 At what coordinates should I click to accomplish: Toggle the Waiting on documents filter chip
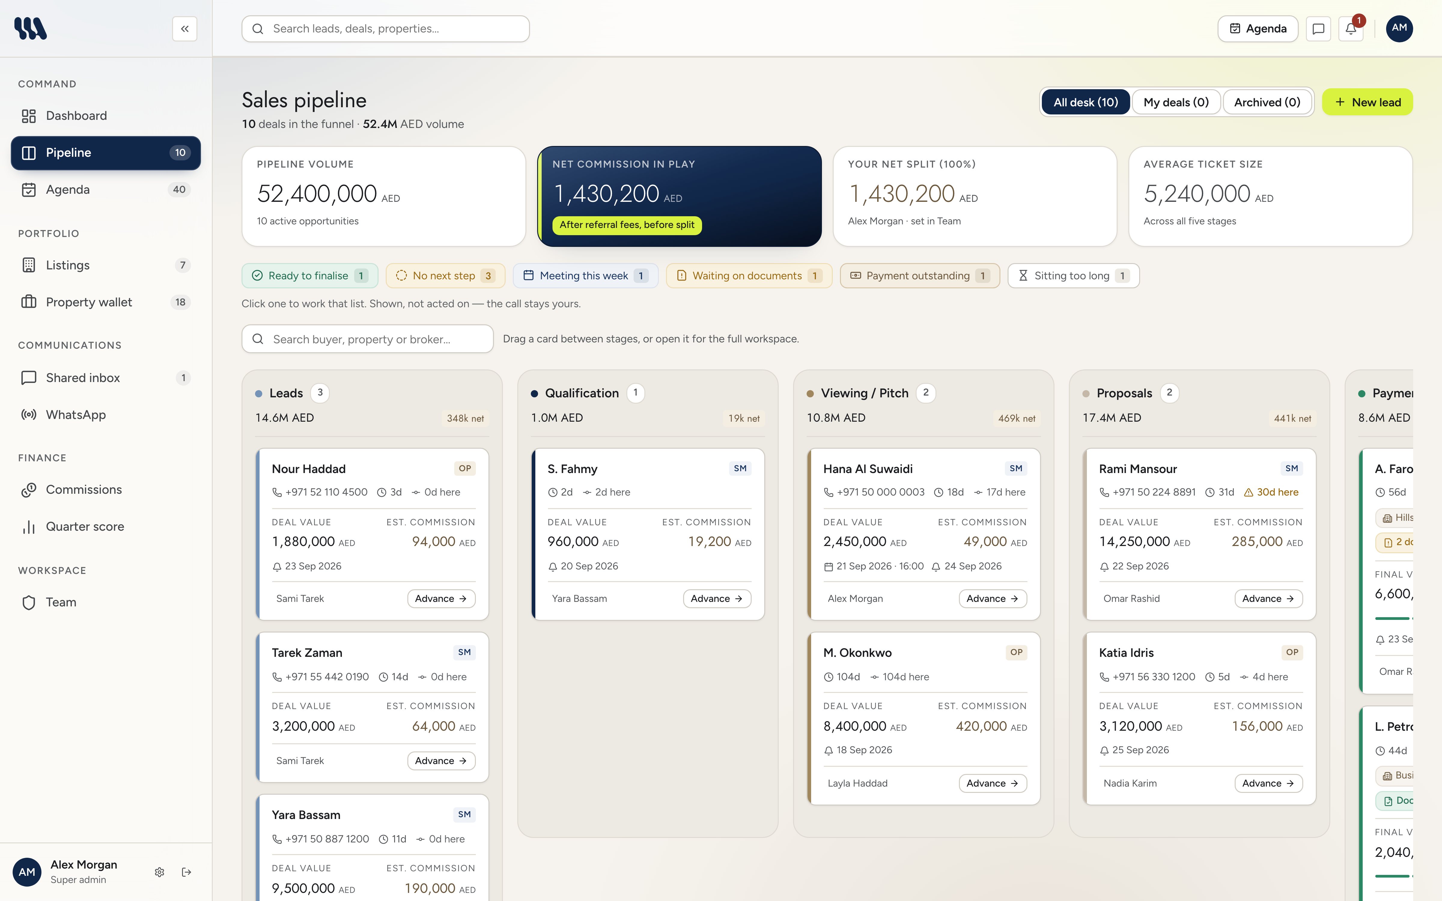pos(749,276)
